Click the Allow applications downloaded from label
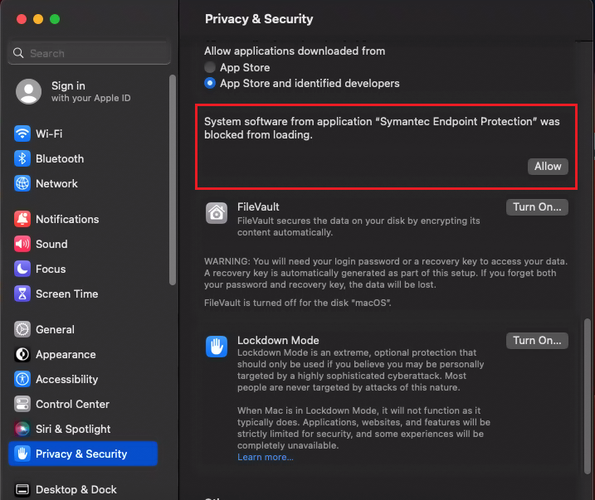Viewport: 595px width, 500px height. (x=295, y=51)
